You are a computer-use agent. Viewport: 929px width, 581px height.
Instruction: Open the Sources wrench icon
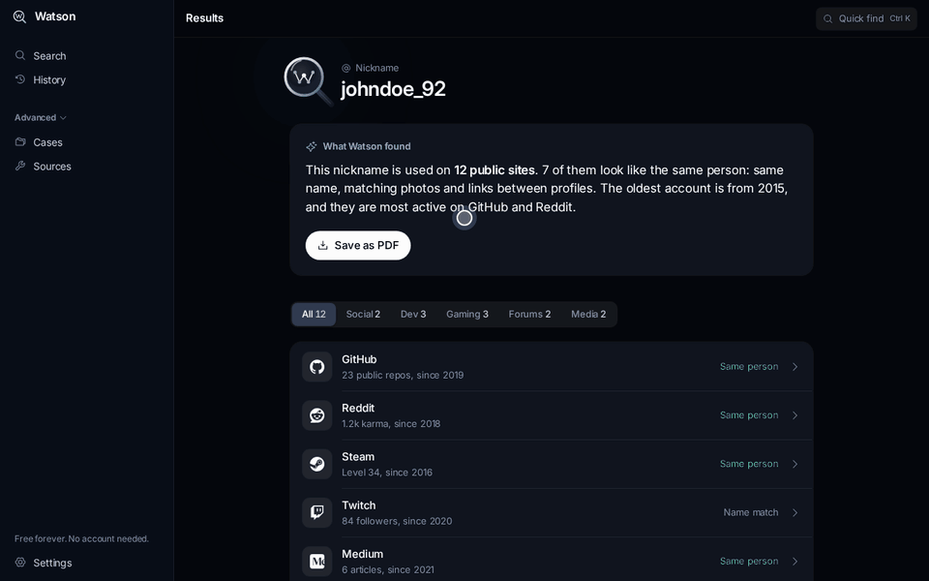click(20, 166)
